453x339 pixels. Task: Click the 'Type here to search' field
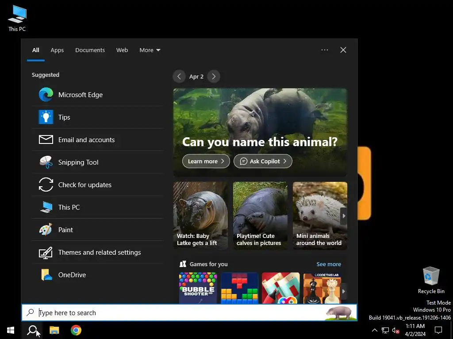(x=189, y=313)
